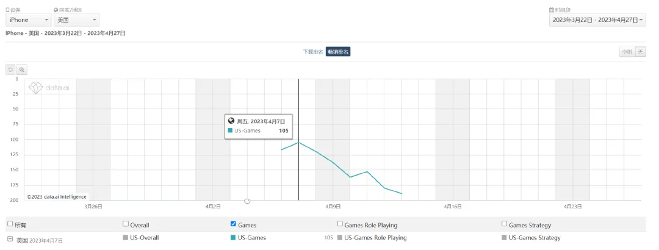Click the 小时 granularity button

pyautogui.click(x=627, y=52)
